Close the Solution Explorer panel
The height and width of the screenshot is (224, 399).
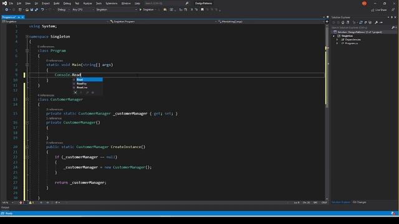[395, 17]
